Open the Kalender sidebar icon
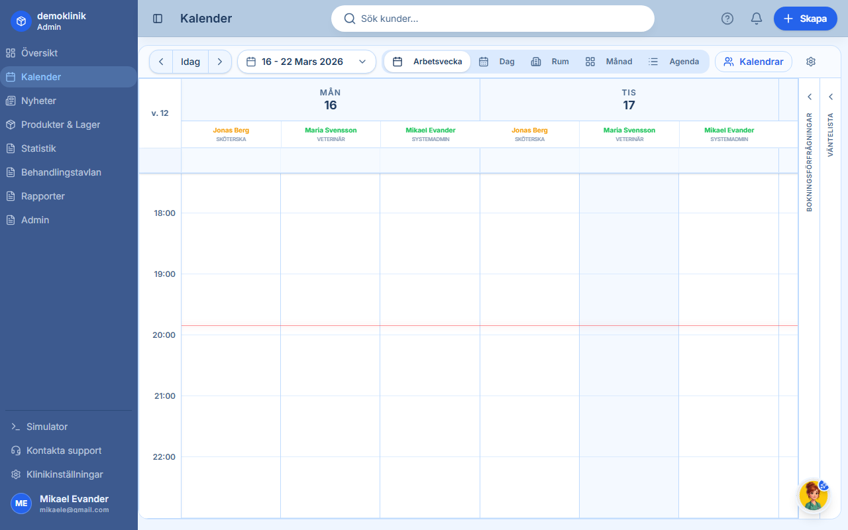This screenshot has height=530, width=848. click(x=11, y=76)
